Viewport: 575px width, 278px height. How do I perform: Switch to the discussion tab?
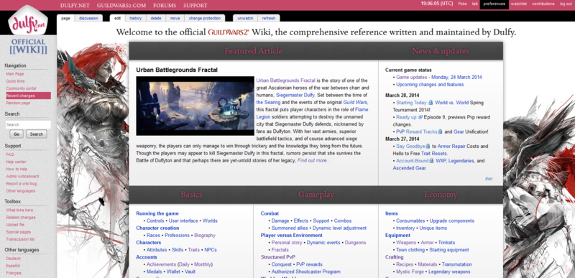point(88,18)
